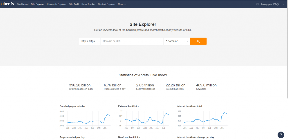Click Internal backlinks change per day heading

[x=195, y=137]
